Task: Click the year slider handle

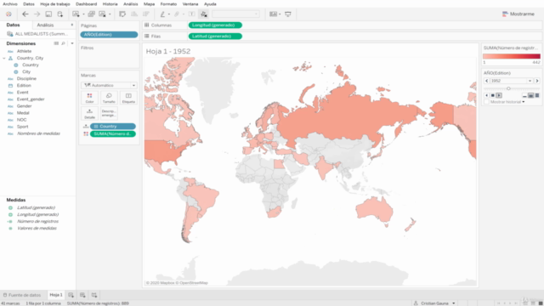Action: [508, 88]
